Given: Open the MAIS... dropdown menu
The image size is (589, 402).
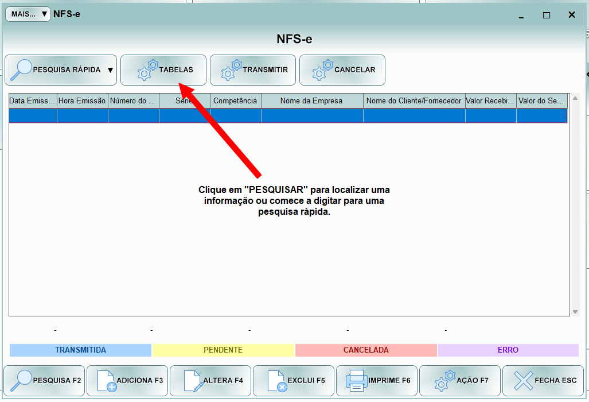Looking at the screenshot, I should [28, 14].
